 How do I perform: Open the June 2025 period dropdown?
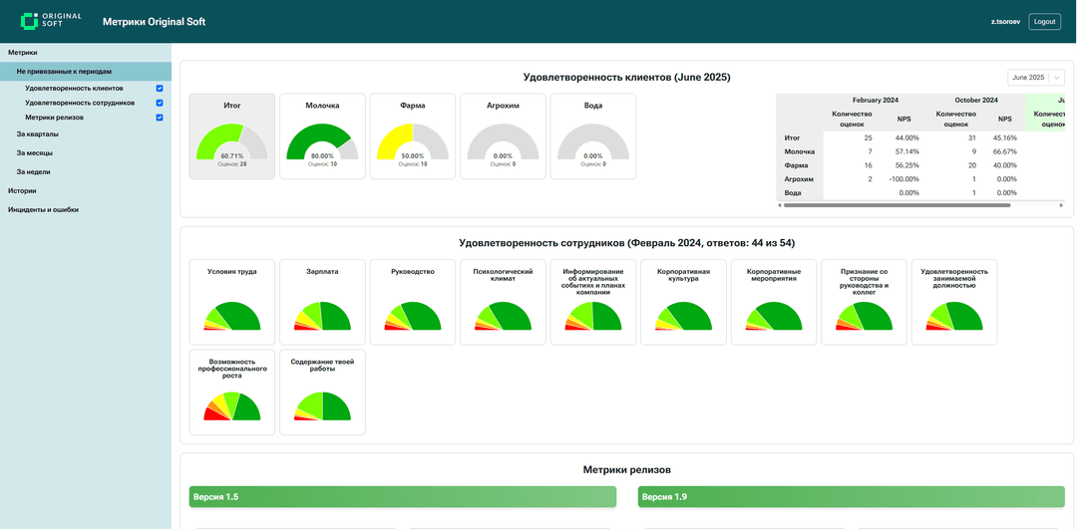[1036, 78]
